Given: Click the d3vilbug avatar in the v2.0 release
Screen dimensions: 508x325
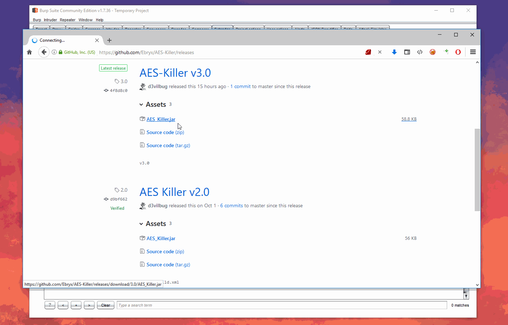Looking at the screenshot, I should pos(143,206).
